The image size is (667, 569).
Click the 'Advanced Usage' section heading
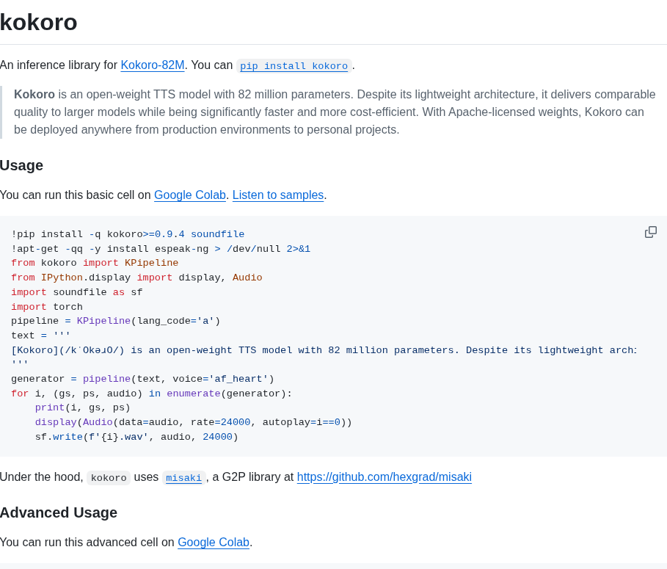(59, 512)
